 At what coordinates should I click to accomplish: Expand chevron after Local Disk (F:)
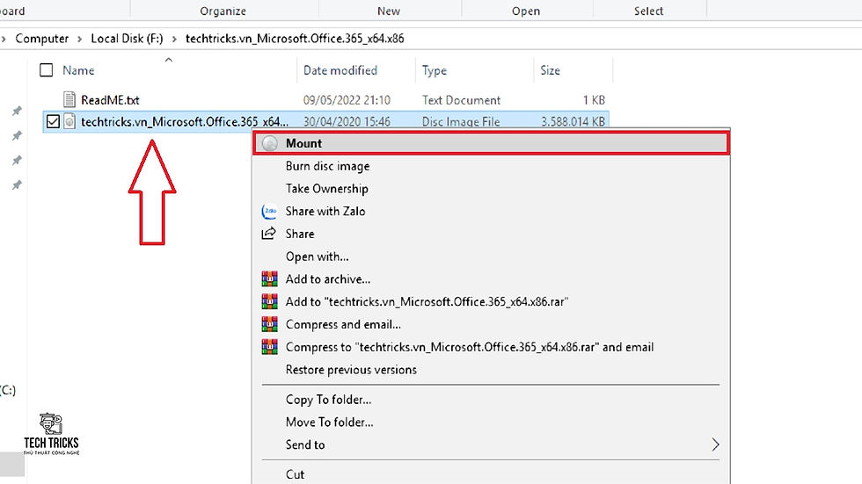tap(174, 39)
